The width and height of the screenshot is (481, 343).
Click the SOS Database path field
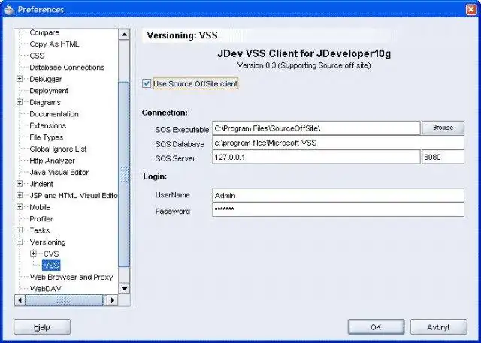338,143
